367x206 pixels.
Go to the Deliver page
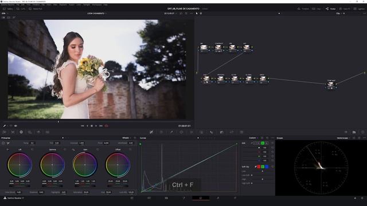coord(235,198)
